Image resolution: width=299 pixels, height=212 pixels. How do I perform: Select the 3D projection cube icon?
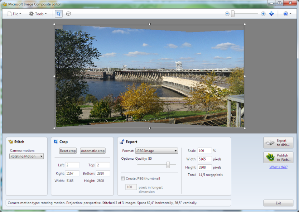[x=68, y=14]
